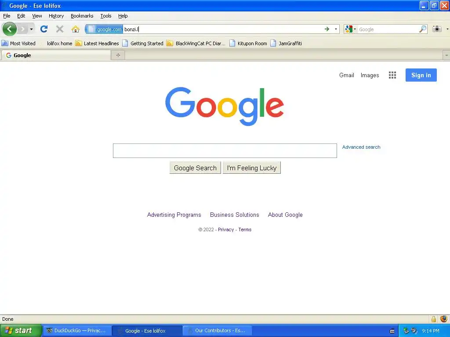
Task: Click the Gmail link
Action: [346, 75]
